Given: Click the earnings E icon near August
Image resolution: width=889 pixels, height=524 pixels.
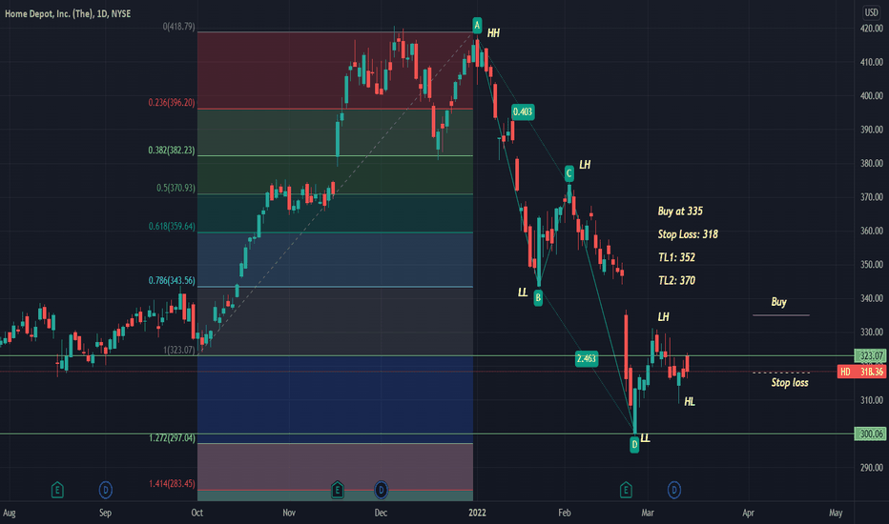Looking at the screenshot, I should click(x=57, y=490).
